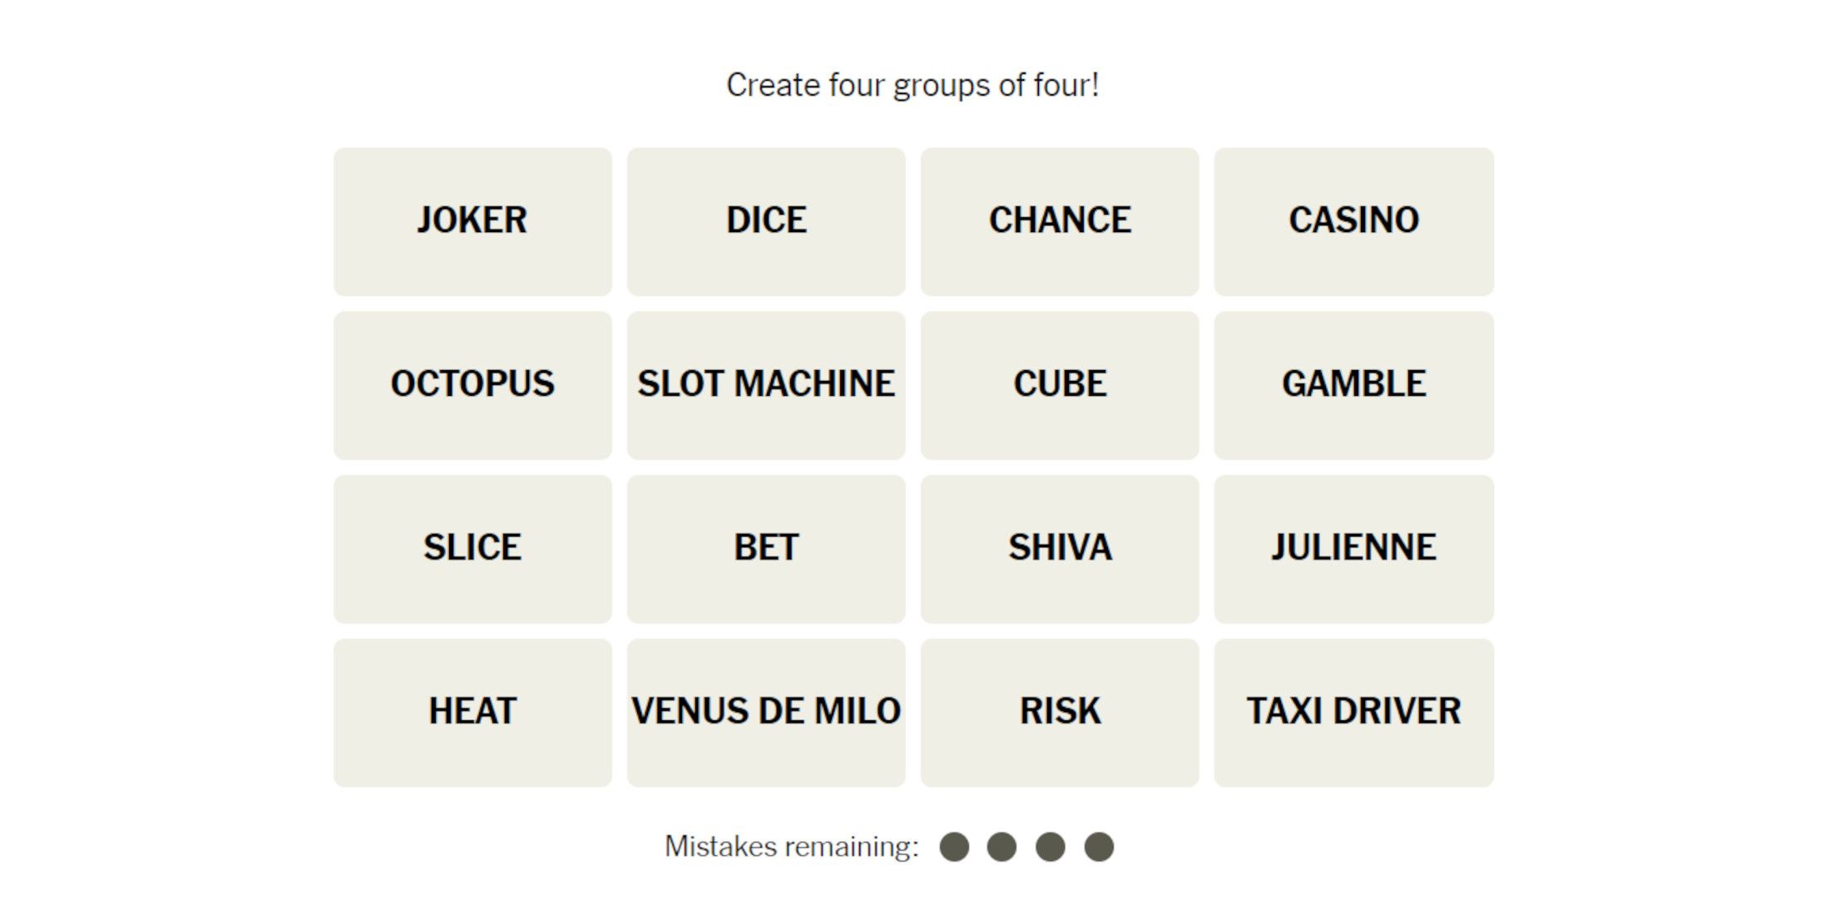This screenshot has height=915, width=1830.
Task: Click the "Create four groups of four!" heading
Action: coord(913,85)
